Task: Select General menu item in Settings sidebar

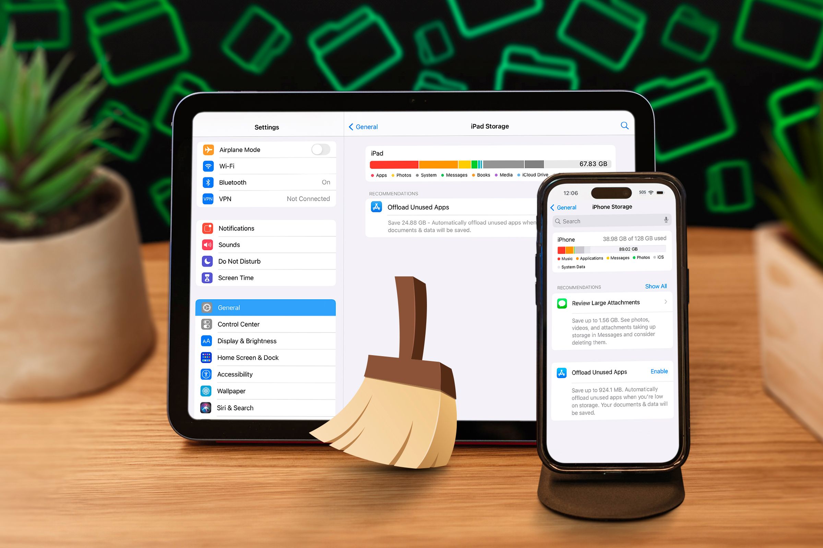Action: tap(266, 308)
